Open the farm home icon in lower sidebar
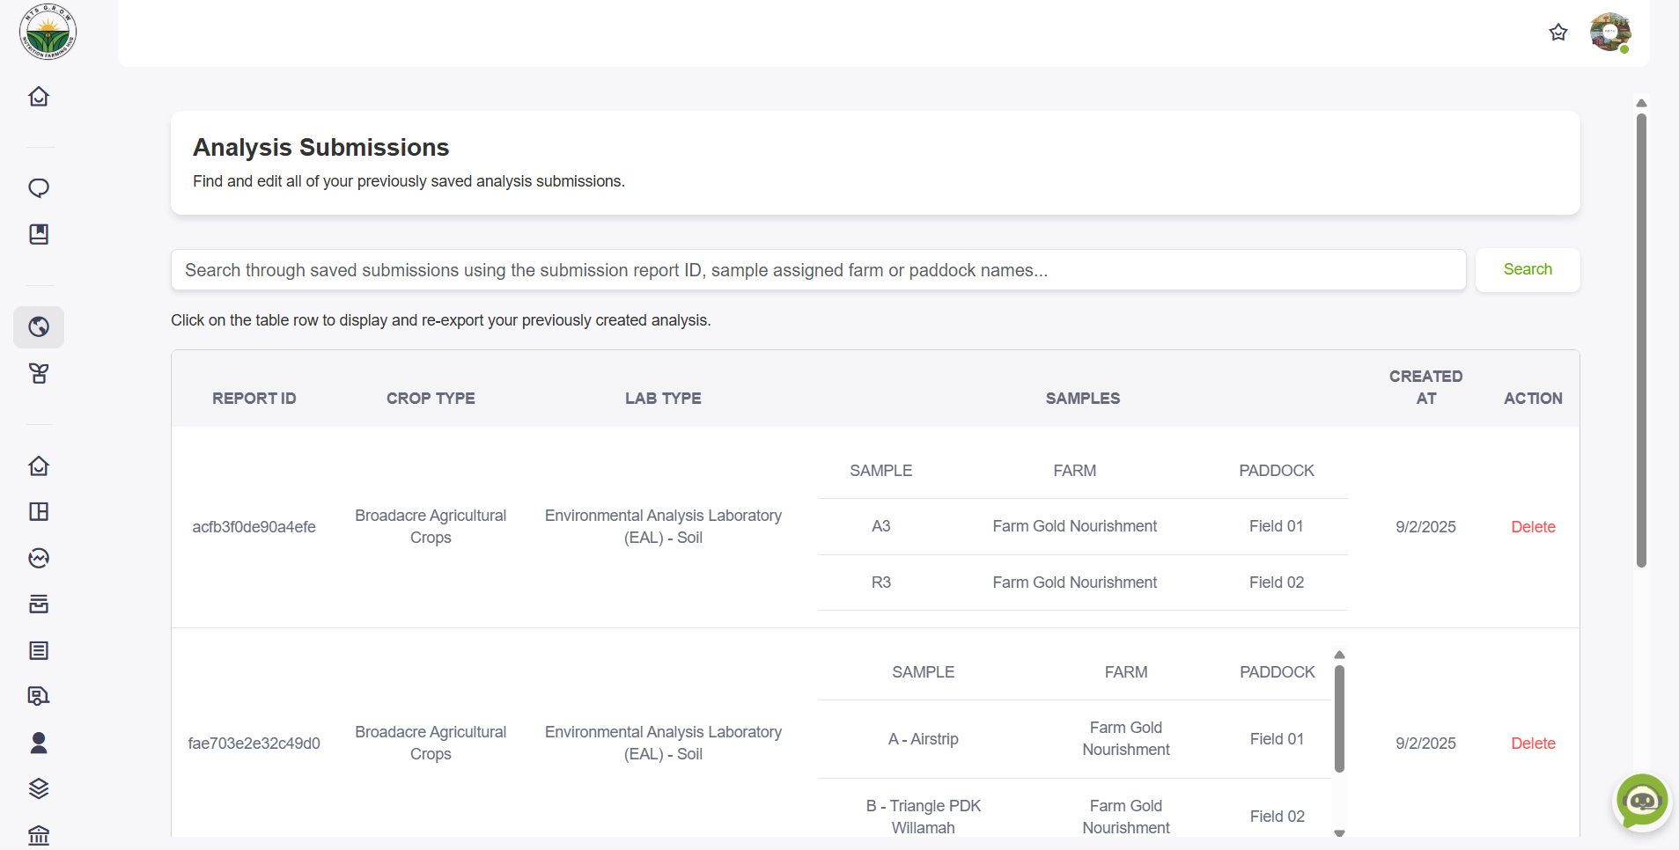The width and height of the screenshot is (1679, 850). (39, 465)
